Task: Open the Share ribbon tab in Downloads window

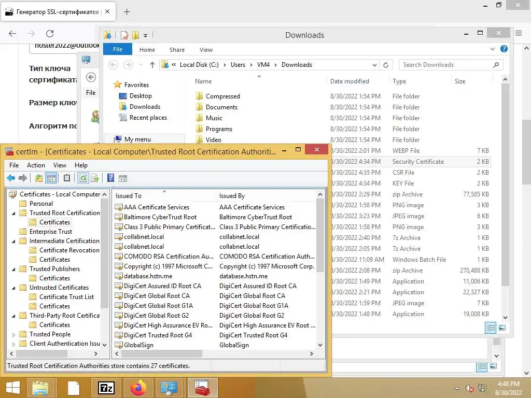Action: point(177,50)
